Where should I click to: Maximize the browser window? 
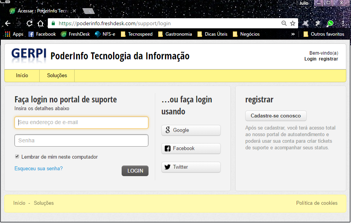(x=328, y=3)
